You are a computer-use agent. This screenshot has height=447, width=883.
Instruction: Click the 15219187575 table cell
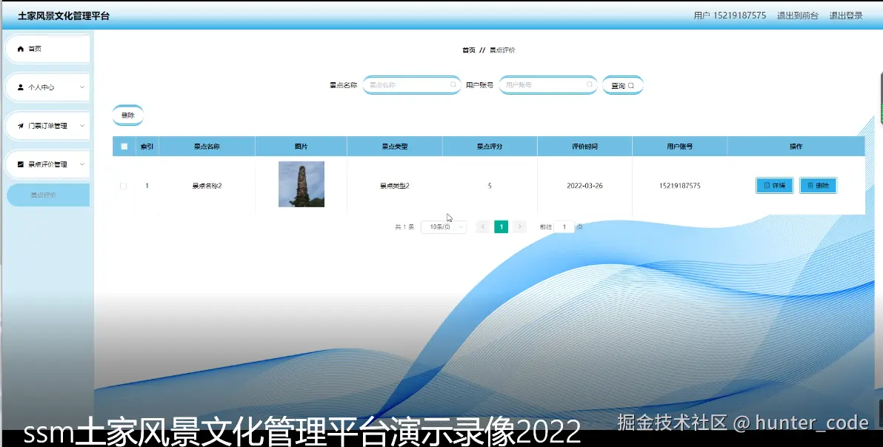[x=680, y=186]
